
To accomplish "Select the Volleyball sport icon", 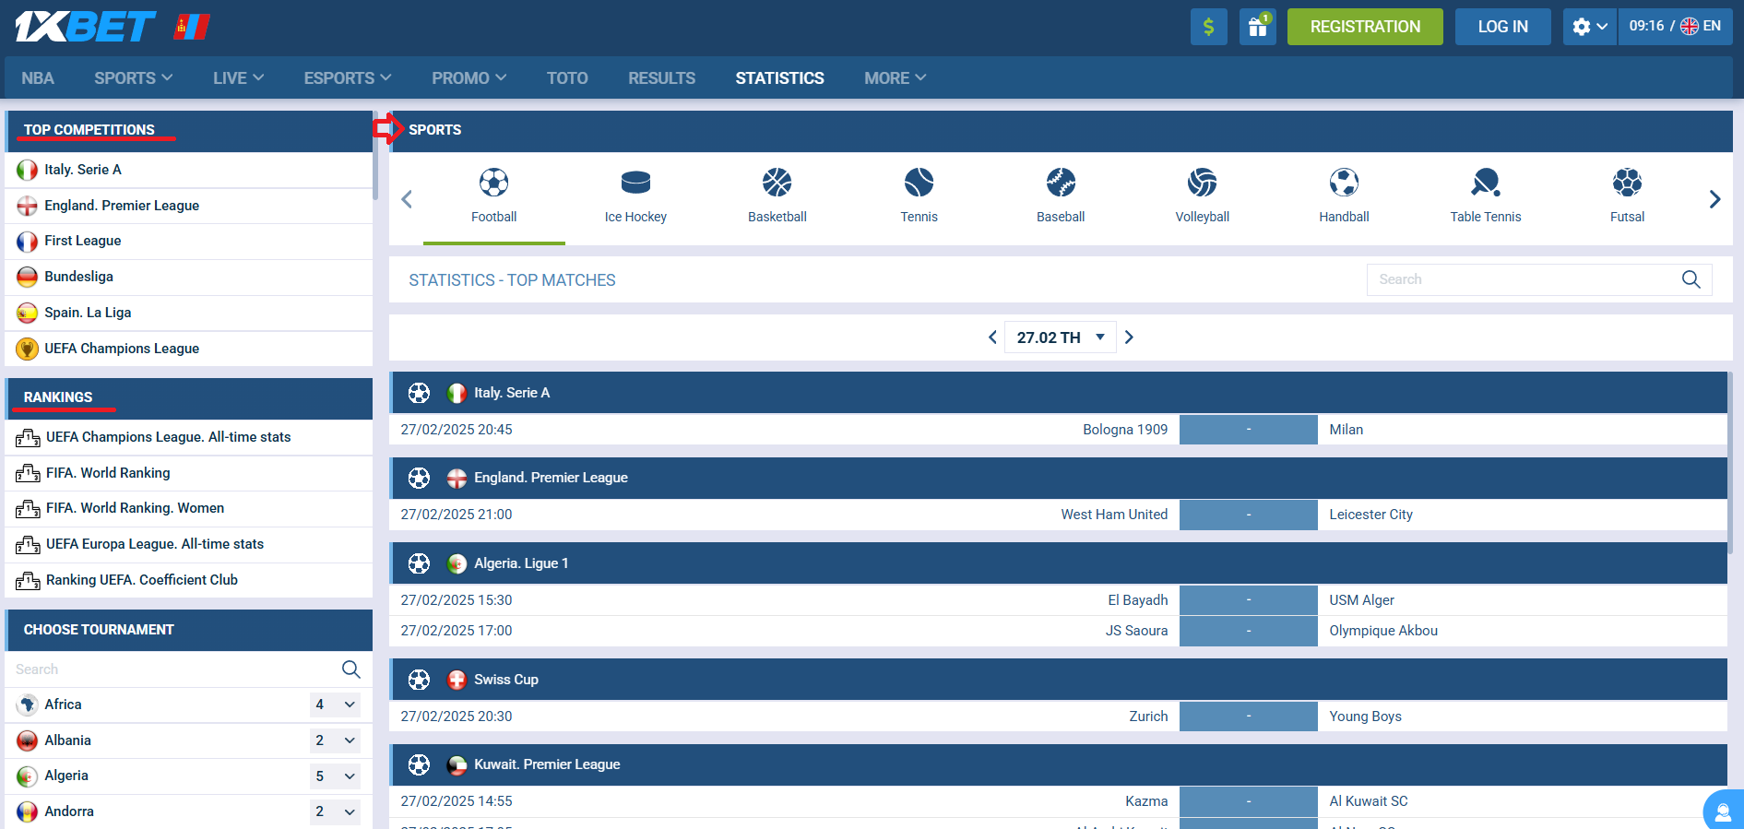I will [x=1203, y=196].
